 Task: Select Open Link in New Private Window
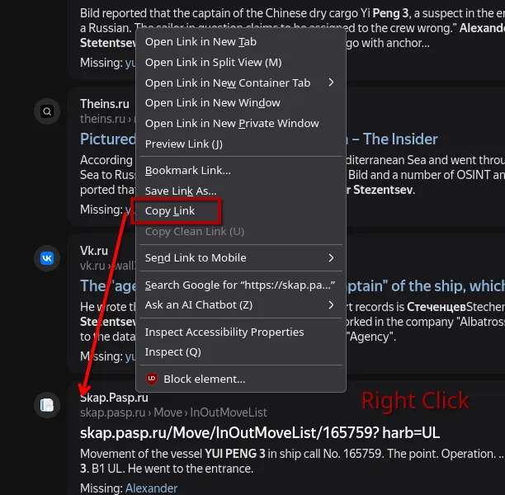[x=241, y=124]
